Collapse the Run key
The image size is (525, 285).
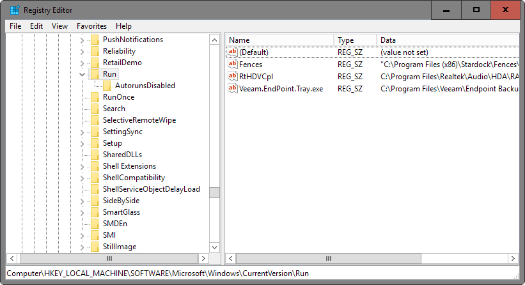[82, 74]
